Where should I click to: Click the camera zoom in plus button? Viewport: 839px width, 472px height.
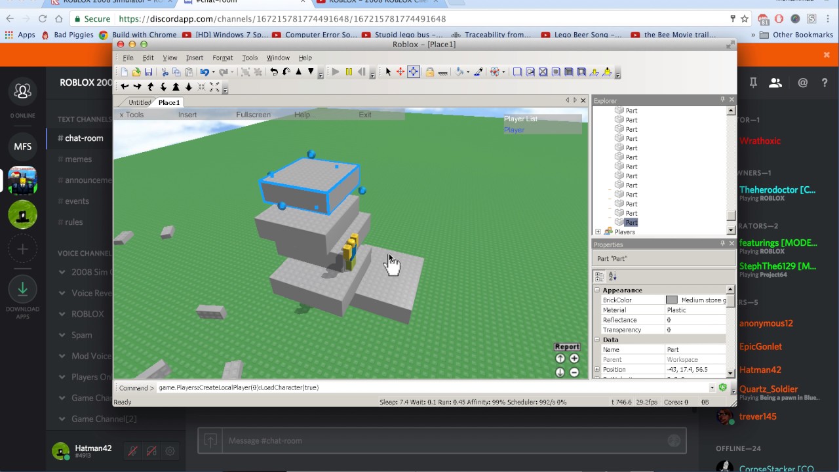click(x=574, y=359)
